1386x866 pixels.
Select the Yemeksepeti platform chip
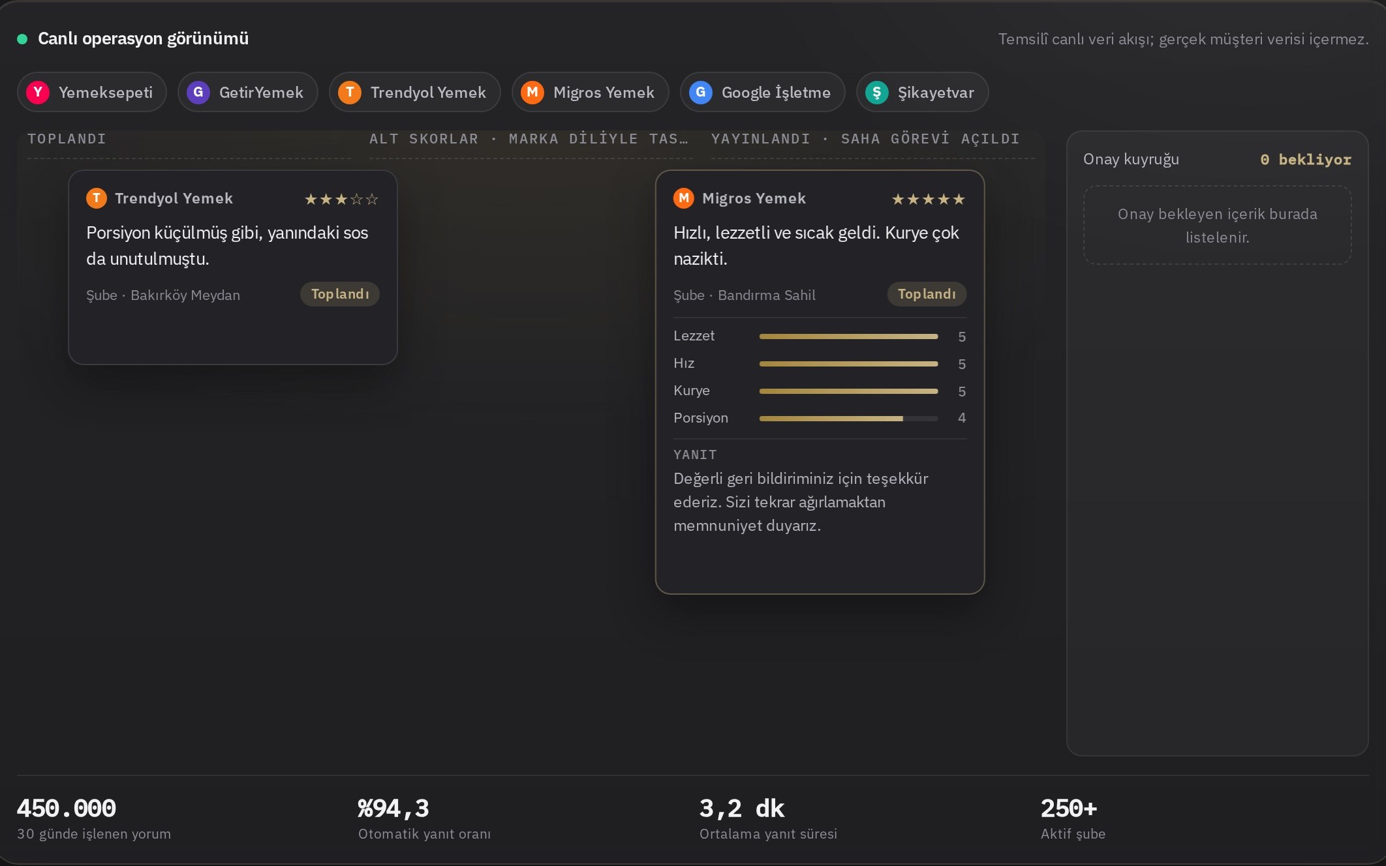pyautogui.click(x=92, y=92)
